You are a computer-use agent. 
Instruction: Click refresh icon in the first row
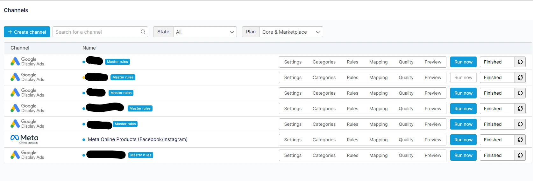pos(520,62)
